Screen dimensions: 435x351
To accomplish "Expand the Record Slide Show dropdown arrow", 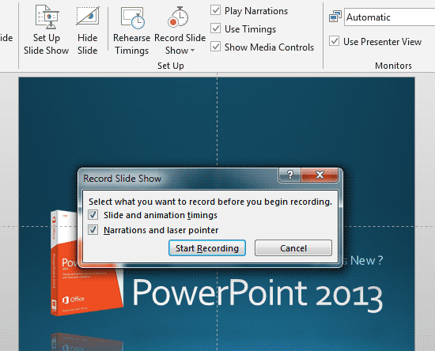I will coord(192,51).
